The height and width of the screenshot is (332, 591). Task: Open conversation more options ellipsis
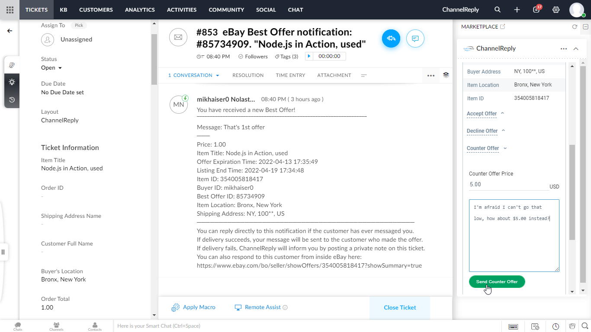pos(431,75)
